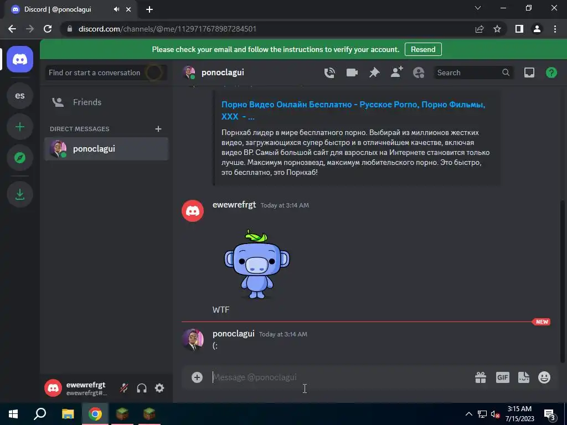Open Chrome profile icon
Screen dimensions: 567x425
point(537,29)
